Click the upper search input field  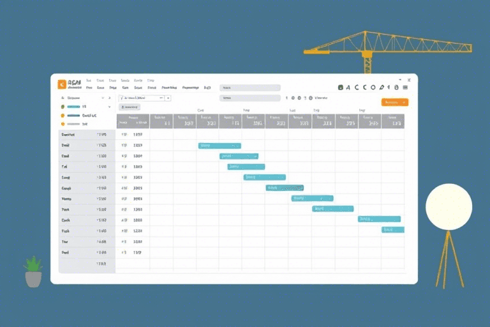pyautogui.click(x=249, y=87)
